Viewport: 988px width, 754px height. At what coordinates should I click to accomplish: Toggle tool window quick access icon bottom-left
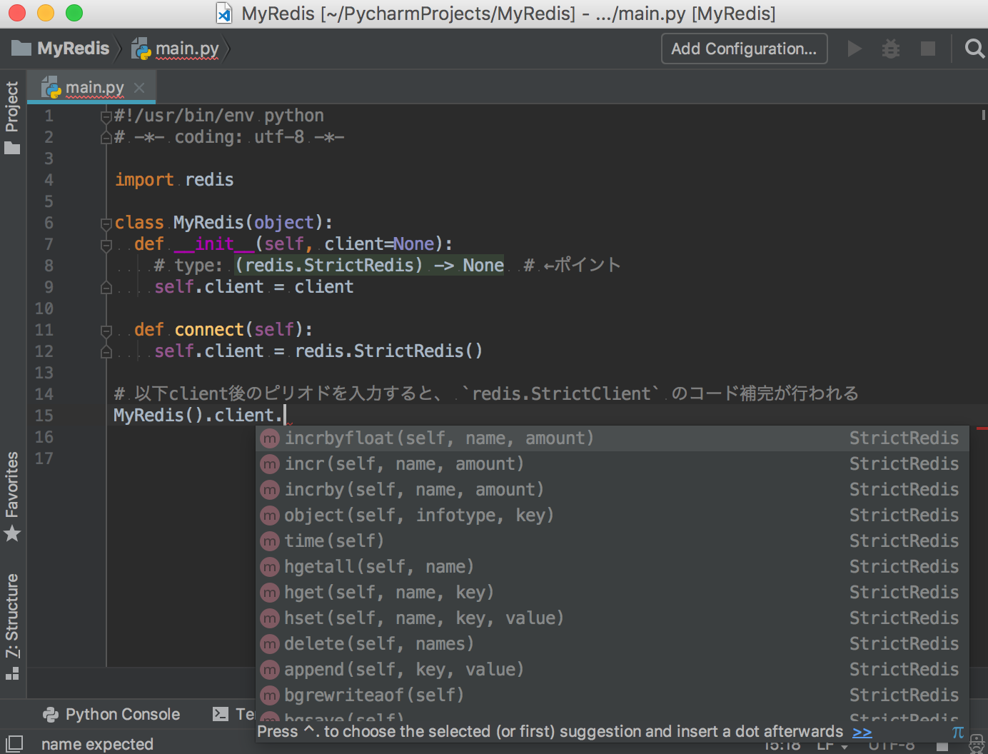[x=14, y=743]
